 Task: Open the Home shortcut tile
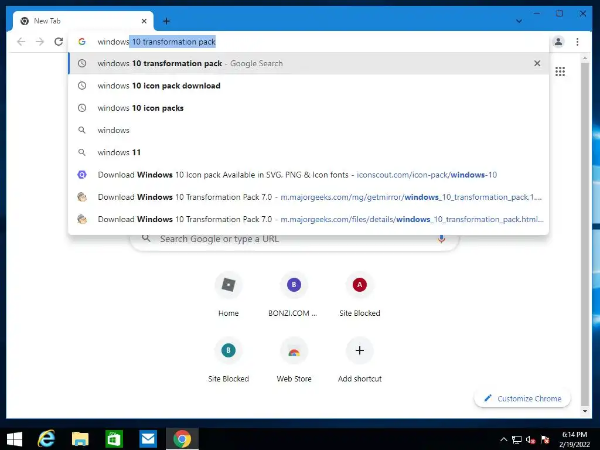coord(229,295)
